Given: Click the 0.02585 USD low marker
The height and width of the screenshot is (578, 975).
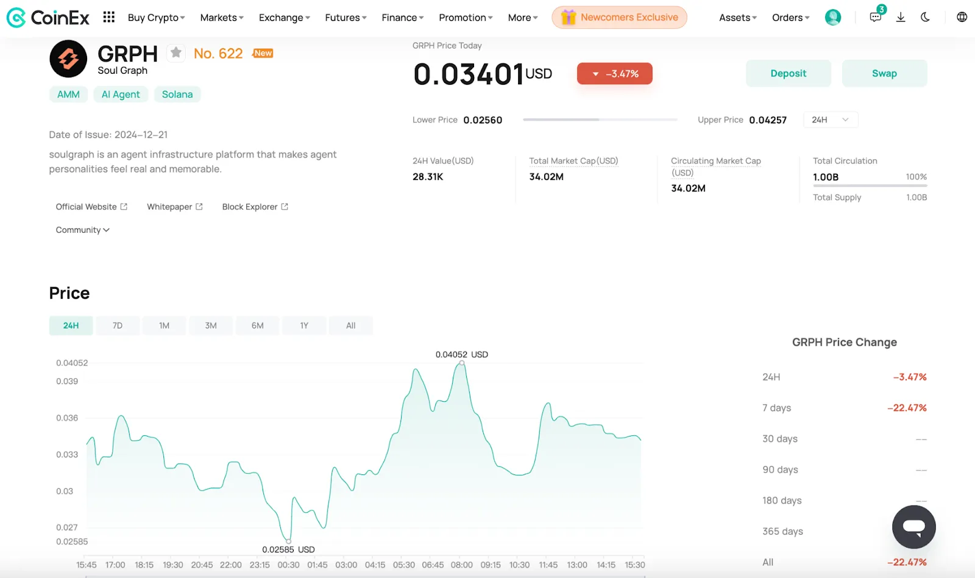Looking at the screenshot, I should coord(288,541).
